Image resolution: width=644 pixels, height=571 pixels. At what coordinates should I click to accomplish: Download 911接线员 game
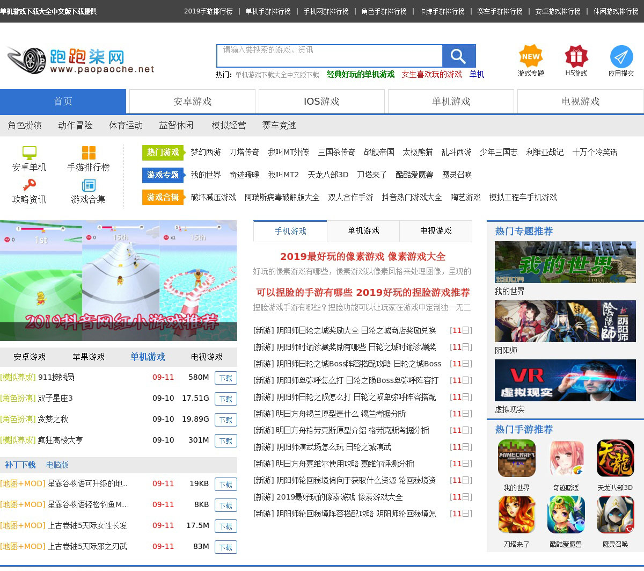point(225,378)
